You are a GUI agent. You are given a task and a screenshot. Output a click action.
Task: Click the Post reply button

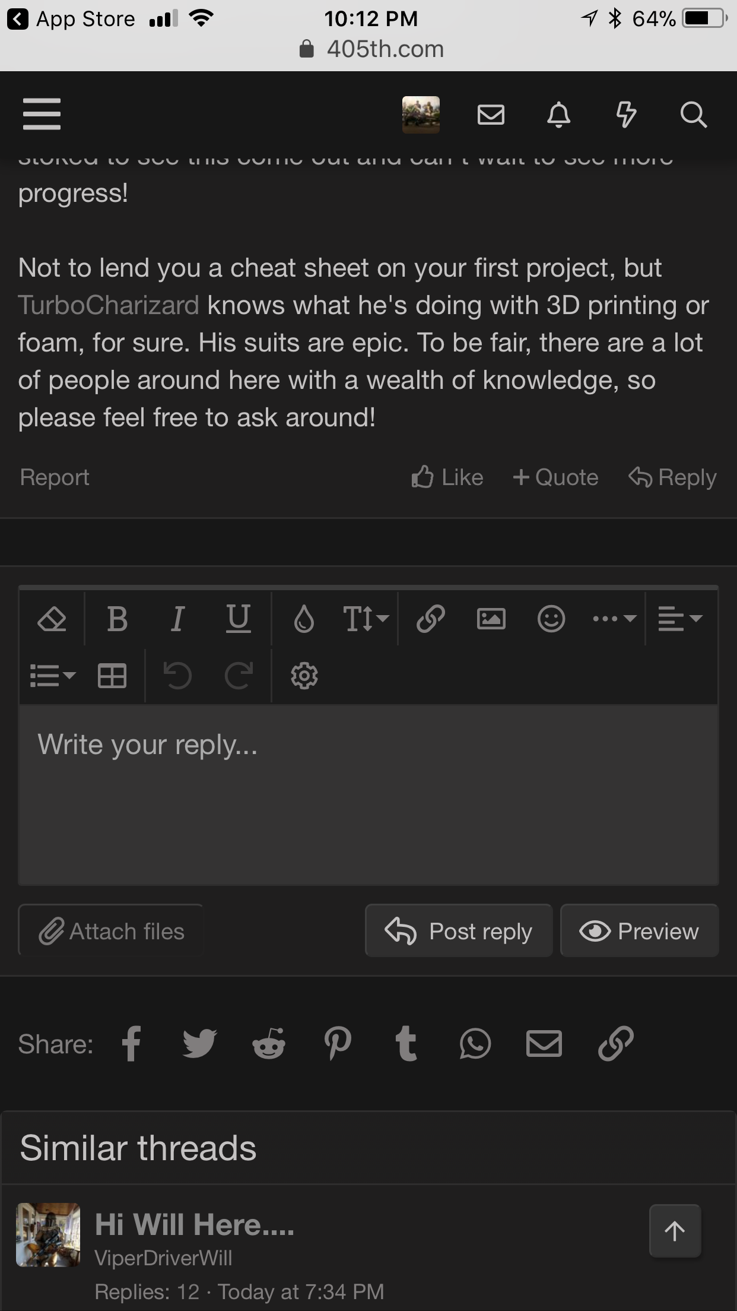pyautogui.click(x=459, y=930)
